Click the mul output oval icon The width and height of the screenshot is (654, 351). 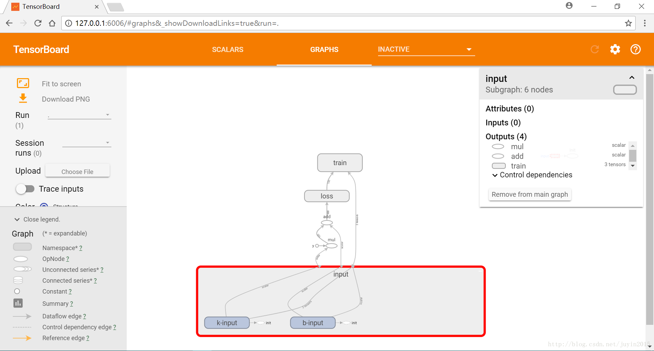[x=498, y=146]
